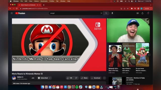Open Chrome from the Dock
This screenshot has height=90, width=161.
coord(69,87)
